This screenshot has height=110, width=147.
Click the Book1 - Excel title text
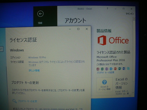point(85,9)
